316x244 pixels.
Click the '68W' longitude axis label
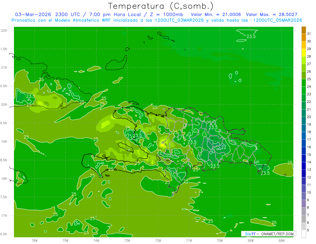pyautogui.click(x=282, y=240)
